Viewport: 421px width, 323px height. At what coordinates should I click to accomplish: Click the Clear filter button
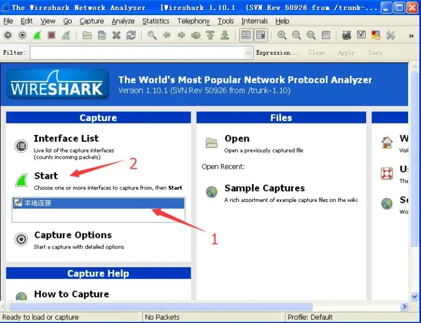[x=317, y=53]
